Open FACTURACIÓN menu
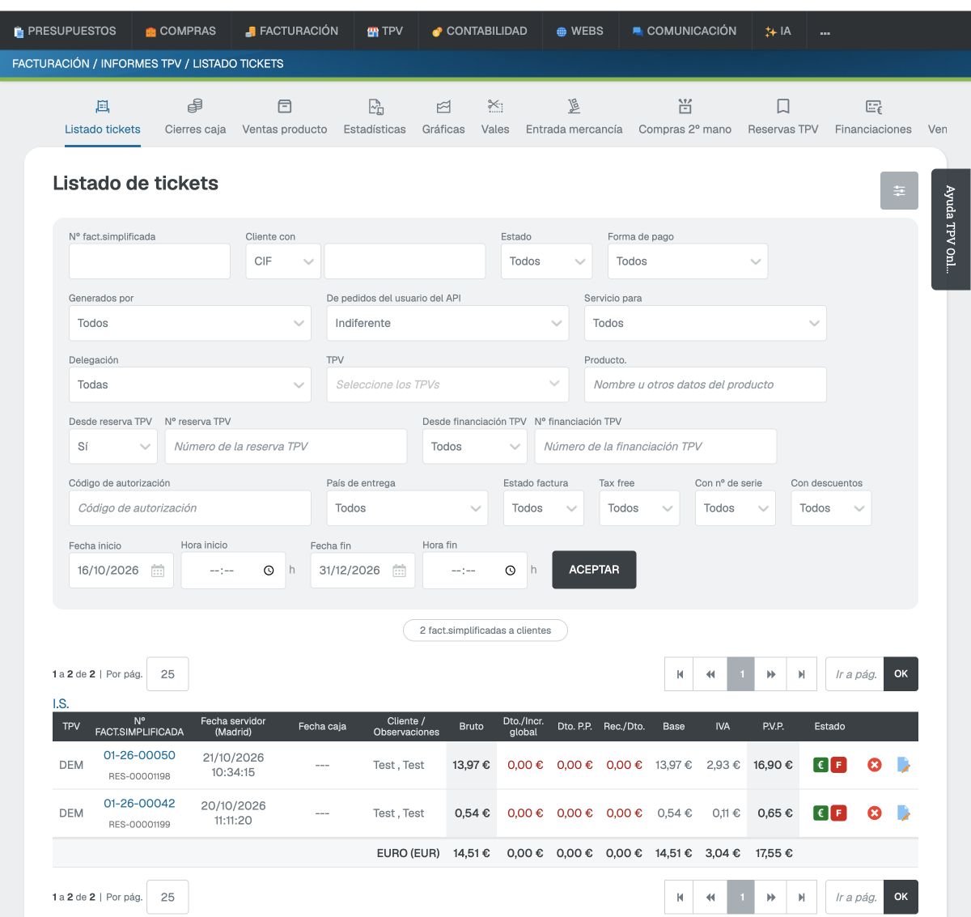The image size is (971, 917). pyautogui.click(x=291, y=31)
